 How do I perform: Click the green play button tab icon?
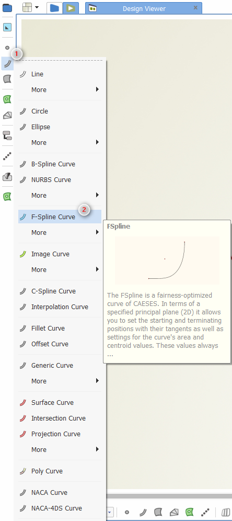pos(71,8)
